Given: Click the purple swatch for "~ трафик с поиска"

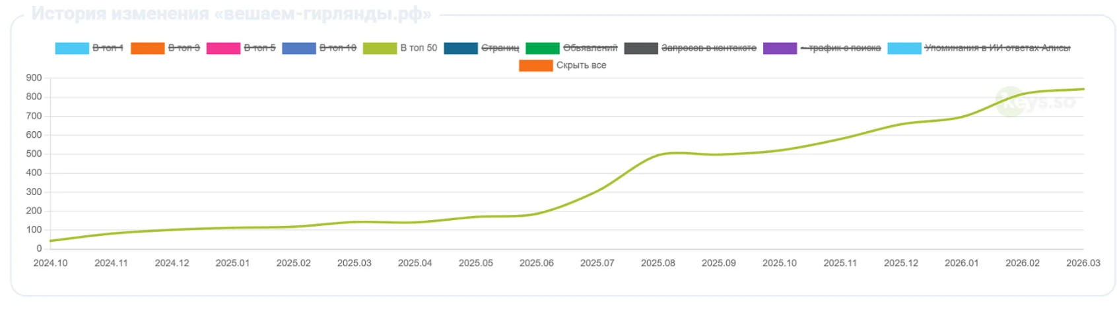Looking at the screenshot, I should [780, 48].
